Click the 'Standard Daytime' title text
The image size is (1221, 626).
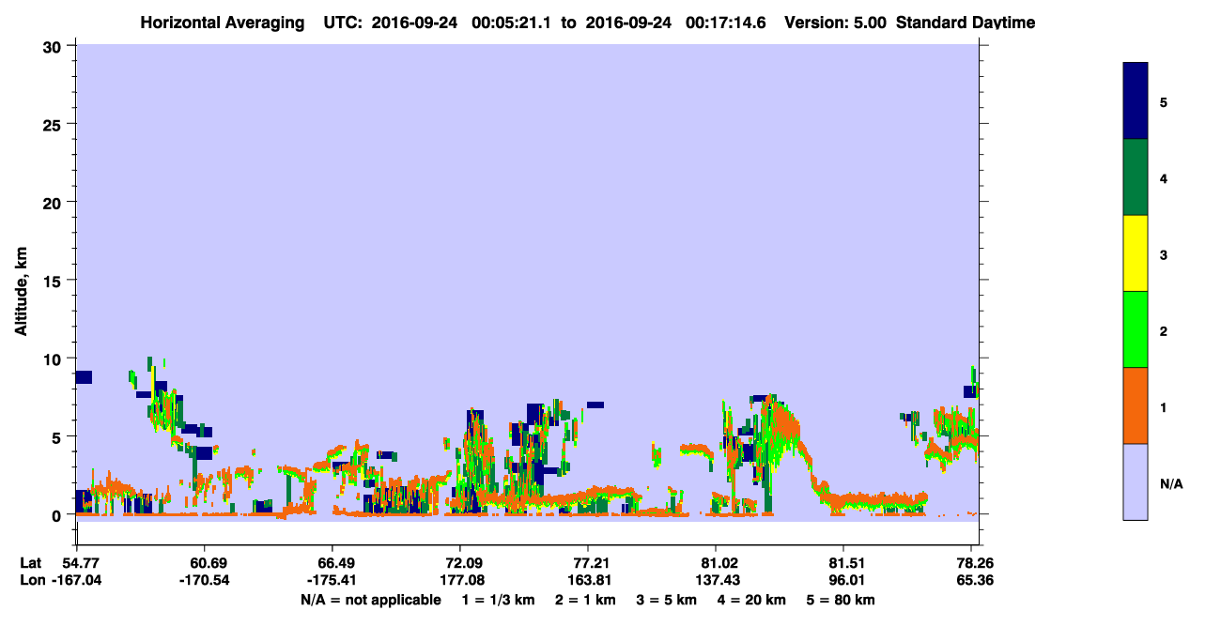(966, 23)
